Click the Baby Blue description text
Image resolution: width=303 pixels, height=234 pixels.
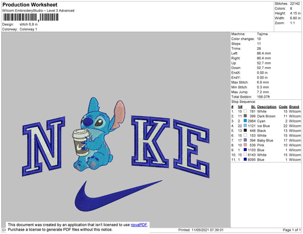click(x=265, y=140)
